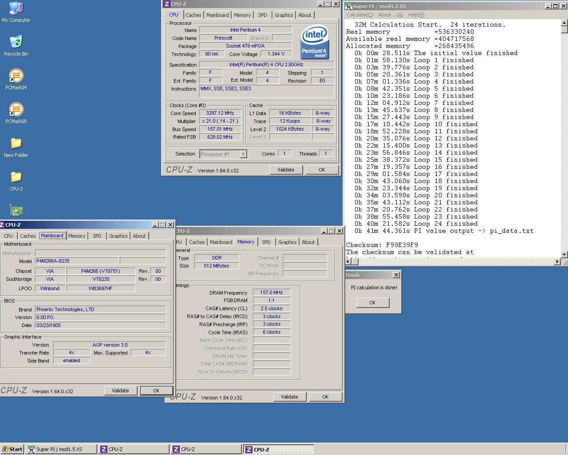The image size is (568, 455).
Task: Click the Side Band enabled value
Action: point(71,360)
